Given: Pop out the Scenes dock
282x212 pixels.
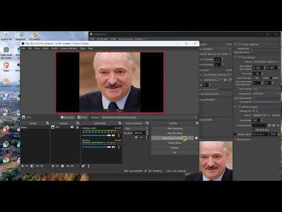Looking at the screenshot, I should pos(47,123).
